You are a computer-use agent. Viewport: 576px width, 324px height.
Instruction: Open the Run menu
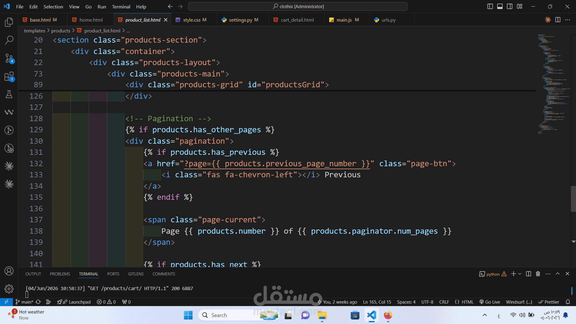click(102, 6)
